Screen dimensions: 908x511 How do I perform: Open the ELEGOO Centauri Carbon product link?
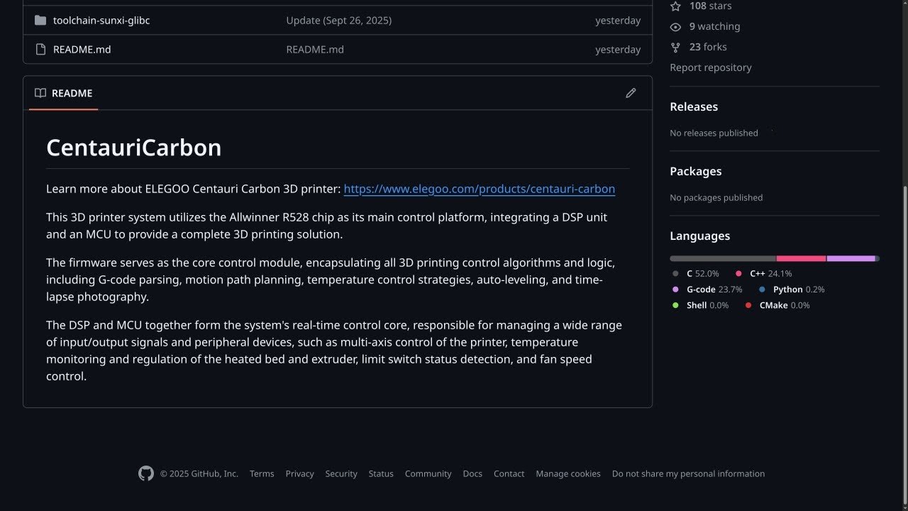[x=479, y=189]
